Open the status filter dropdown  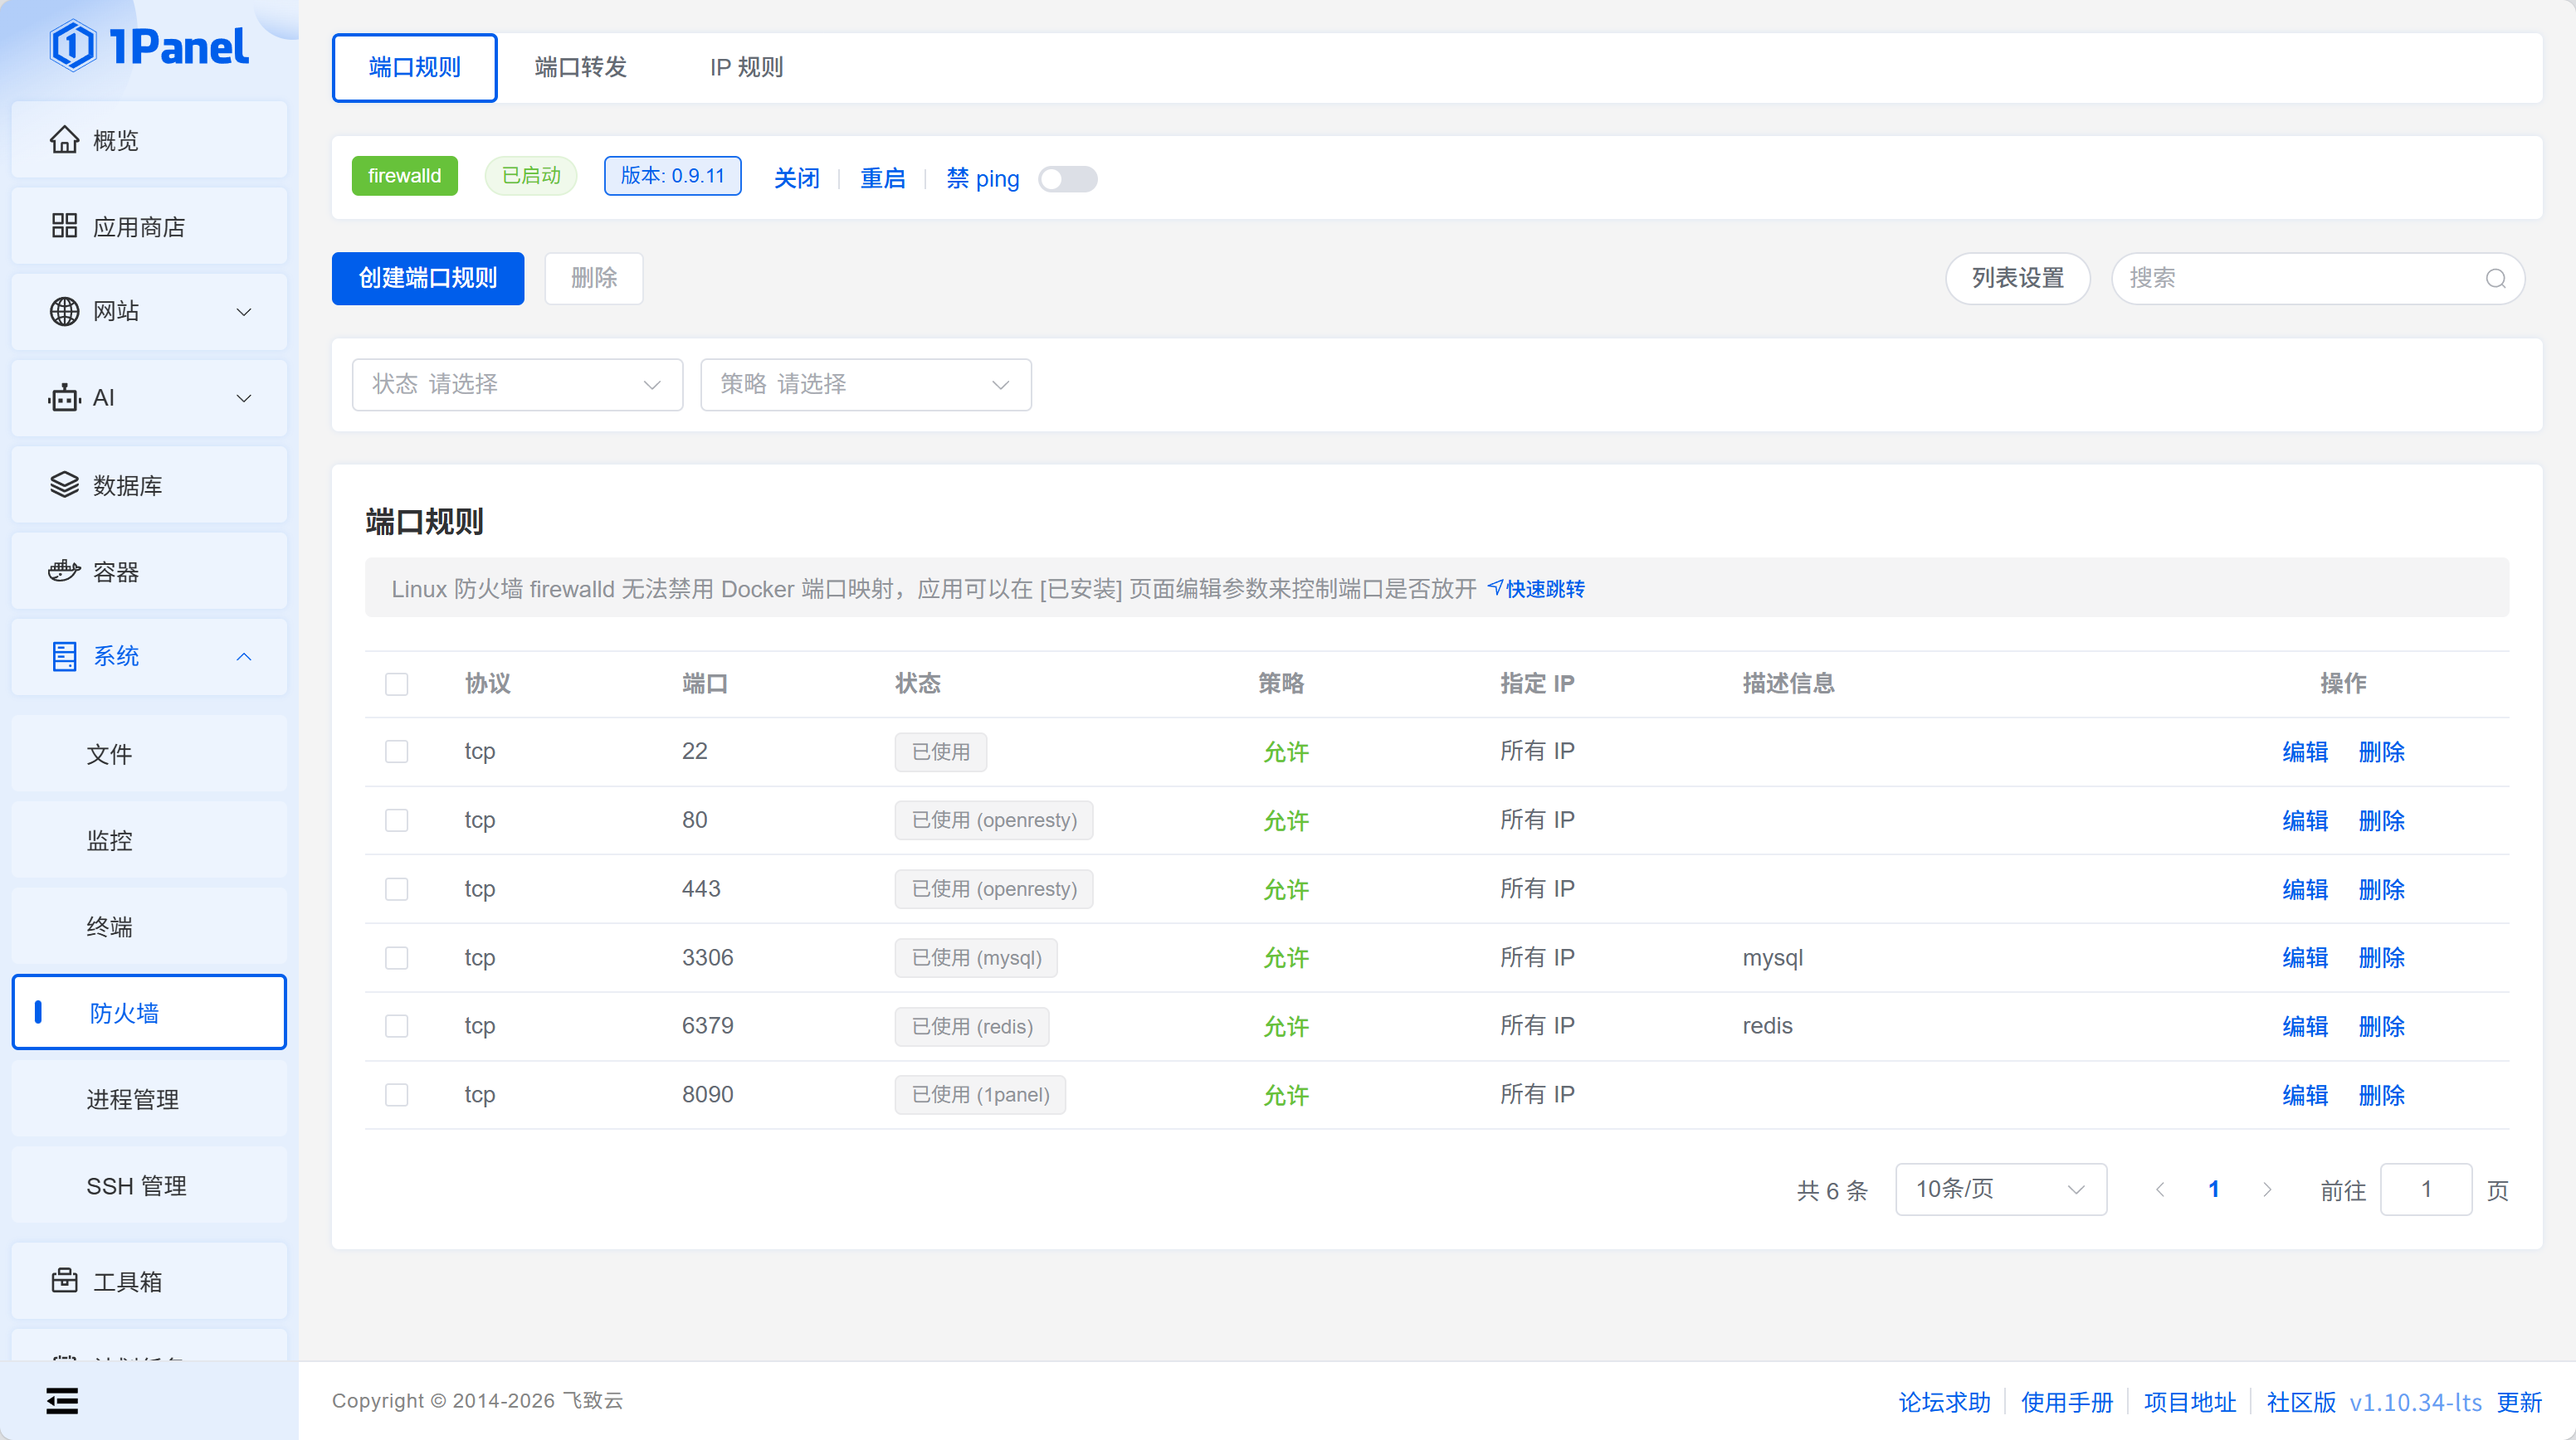[517, 385]
